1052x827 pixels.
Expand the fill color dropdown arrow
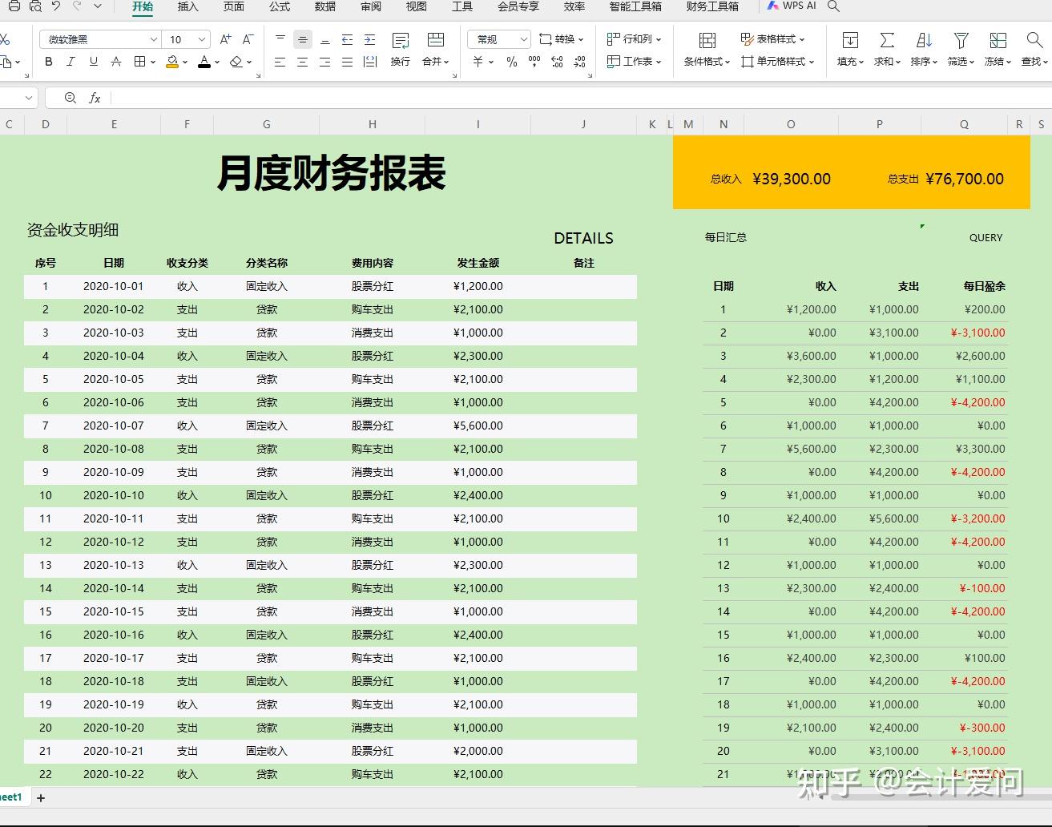(185, 62)
